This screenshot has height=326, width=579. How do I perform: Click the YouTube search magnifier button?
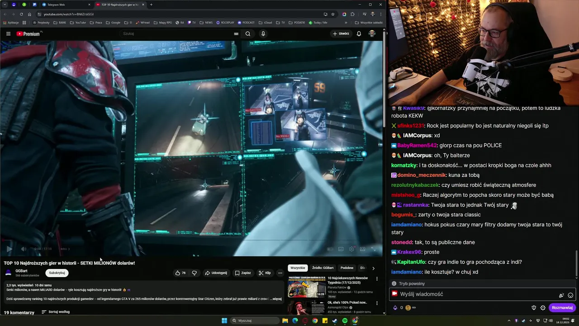click(x=248, y=34)
